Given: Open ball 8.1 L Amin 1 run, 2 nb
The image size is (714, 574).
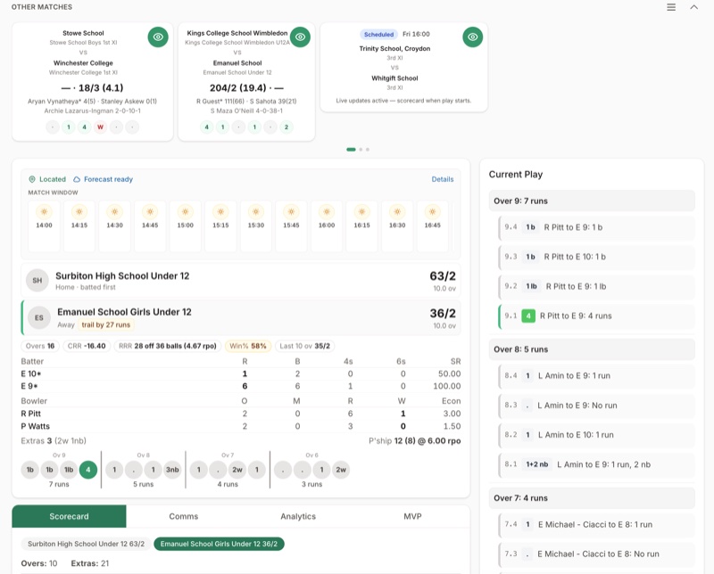Looking at the screenshot, I should [596, 465].
